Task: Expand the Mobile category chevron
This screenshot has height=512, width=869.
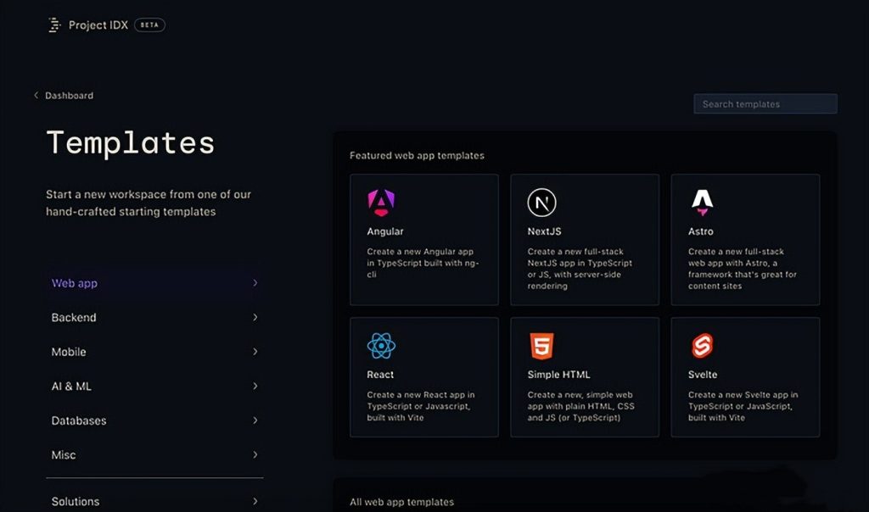Action: point(255,352)
